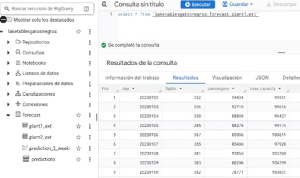Expand the Notebooks node
This screenshot has width=300, height=178.
click(9, 63)
